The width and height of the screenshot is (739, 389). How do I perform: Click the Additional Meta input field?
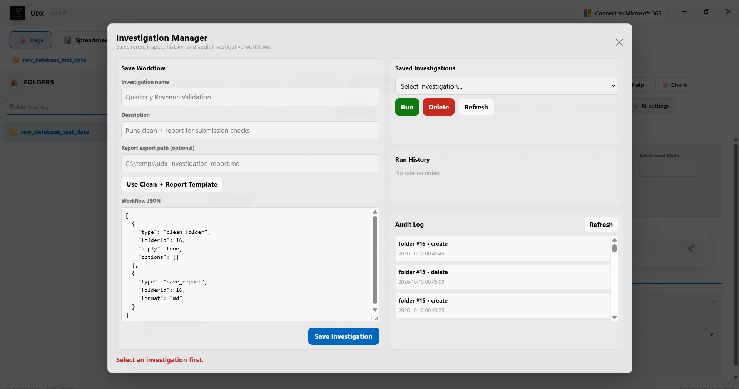670,169
